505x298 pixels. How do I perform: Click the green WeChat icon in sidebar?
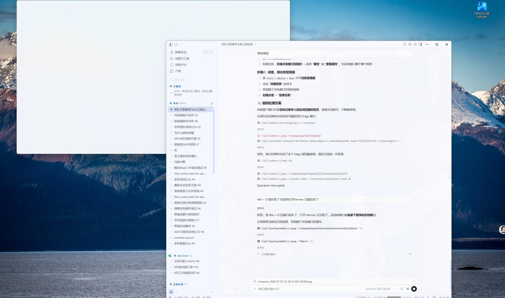(x=170, y=256)
